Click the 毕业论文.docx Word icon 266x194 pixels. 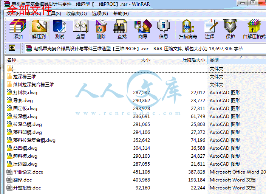9,172
